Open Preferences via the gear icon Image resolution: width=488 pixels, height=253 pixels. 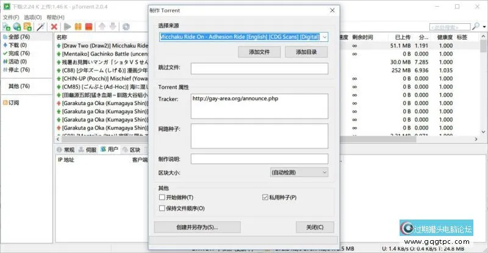126,27
